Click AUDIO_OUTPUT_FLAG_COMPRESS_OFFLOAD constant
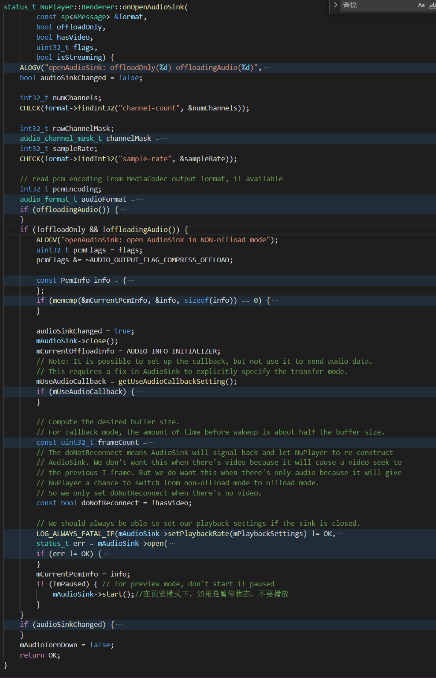This screenshot has height=678, width=436. (159, 260)
